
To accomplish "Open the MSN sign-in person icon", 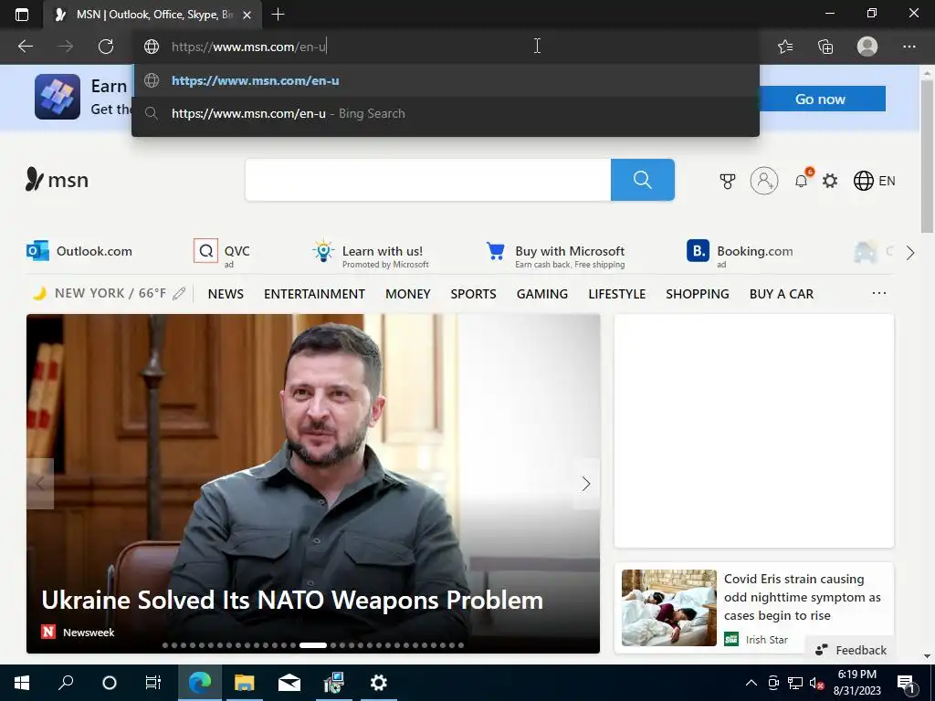I will (x=764, y=180).
